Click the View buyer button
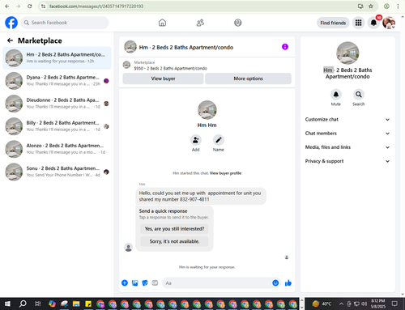This screenshot has height=310, width=405. pos(163,79)
